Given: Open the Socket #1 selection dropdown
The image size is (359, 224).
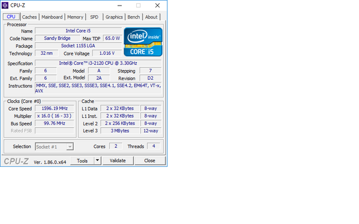Looking at the screenshot, I should (x=54, y=147).
